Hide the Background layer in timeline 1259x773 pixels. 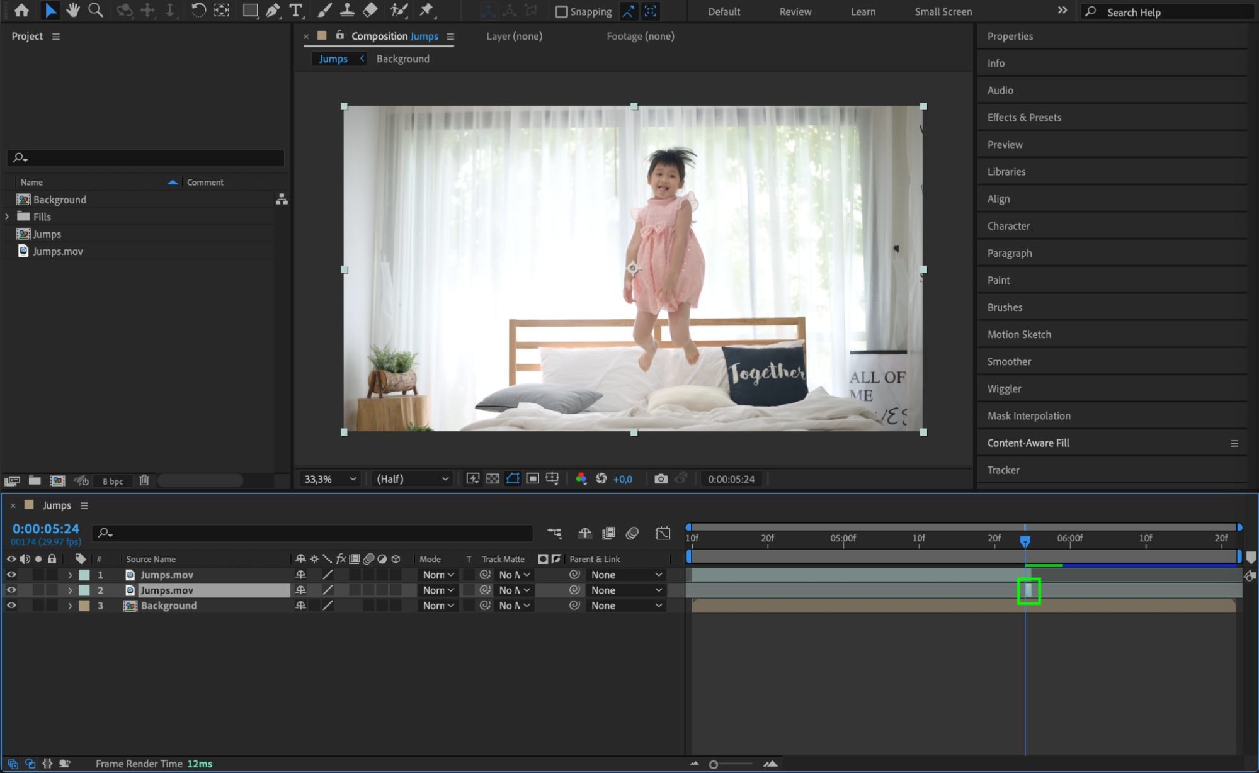(x=11, y=606)
